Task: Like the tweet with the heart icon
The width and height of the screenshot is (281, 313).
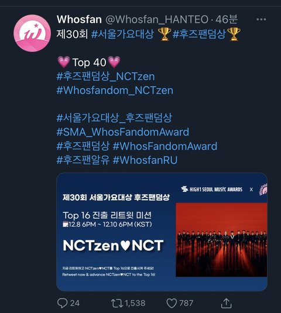Action: 172,303
